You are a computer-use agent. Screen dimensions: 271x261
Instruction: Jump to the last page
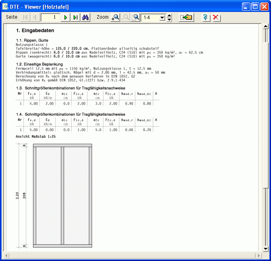point(75,18)
